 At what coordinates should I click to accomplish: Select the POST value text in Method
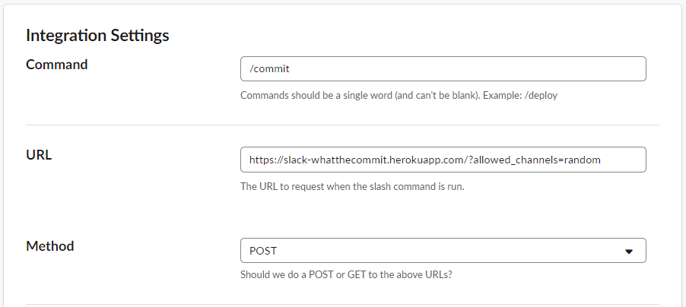click(263, 251)
